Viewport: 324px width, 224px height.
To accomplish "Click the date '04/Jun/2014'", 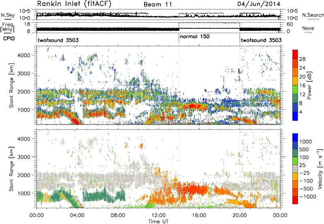I will (259, 4).
